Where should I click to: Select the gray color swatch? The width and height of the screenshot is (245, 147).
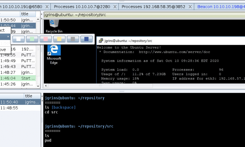(x=73, y=39)
